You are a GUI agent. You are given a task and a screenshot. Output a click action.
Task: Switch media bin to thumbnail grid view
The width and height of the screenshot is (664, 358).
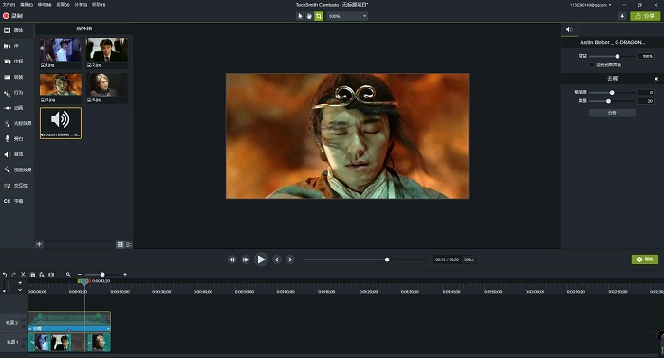(x=120, y=244)
